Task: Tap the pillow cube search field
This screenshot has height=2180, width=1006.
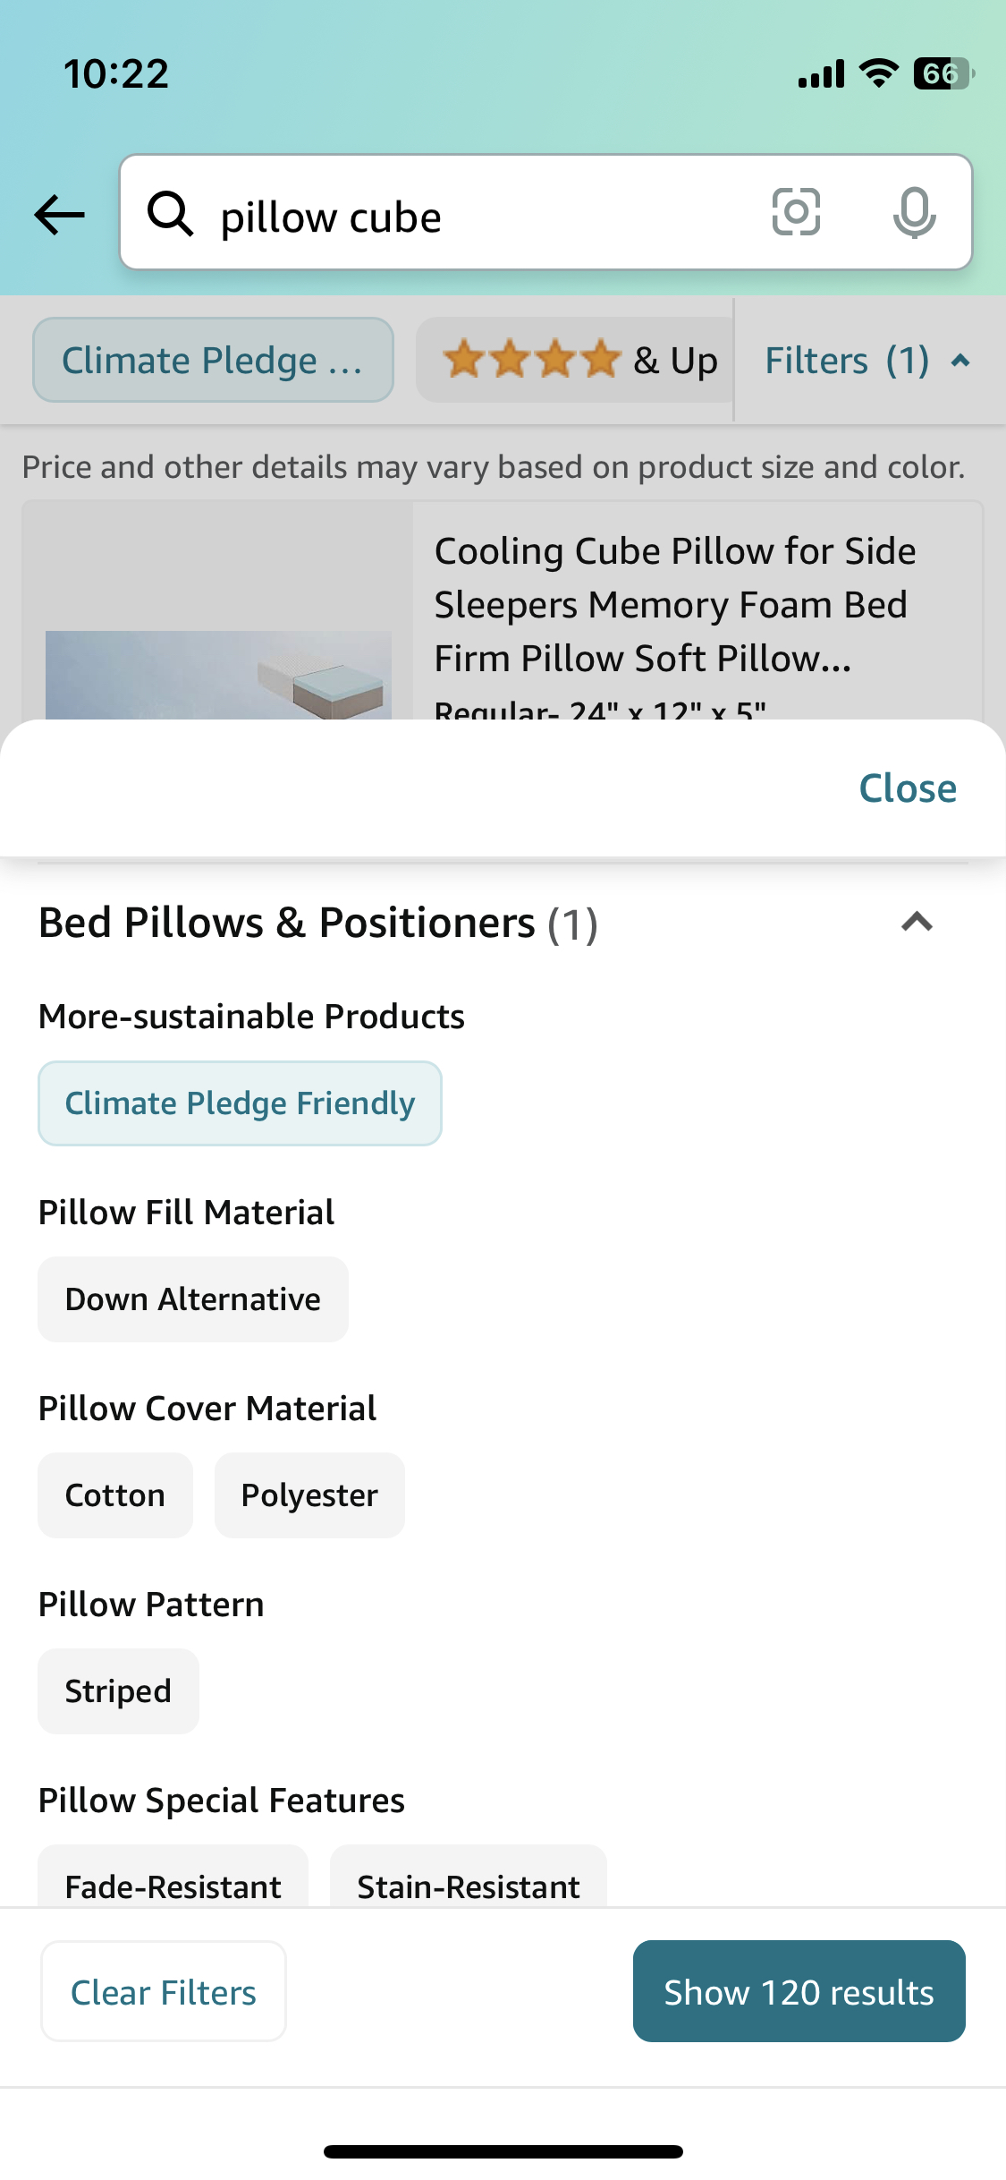Action: (x=483, y=217)
